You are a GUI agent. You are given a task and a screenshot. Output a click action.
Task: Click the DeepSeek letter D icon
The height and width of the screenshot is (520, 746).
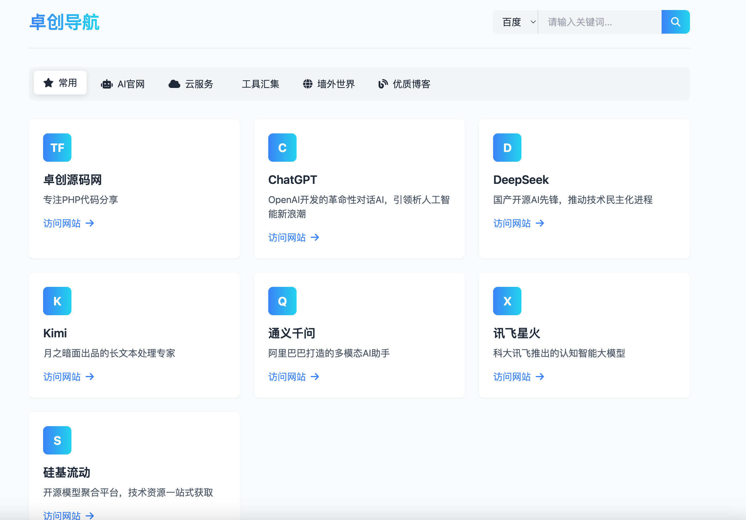[x=507, y=147]
